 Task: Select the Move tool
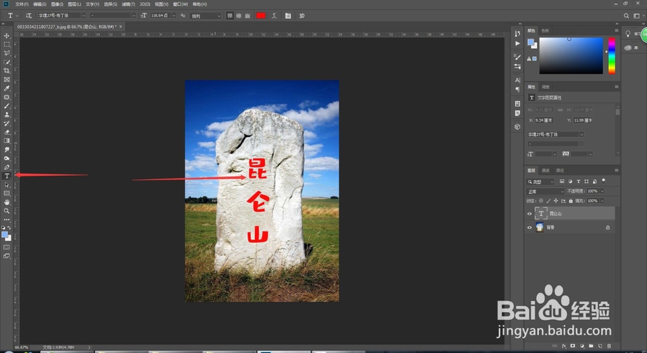pyautogui.click(x=6, y=36)
